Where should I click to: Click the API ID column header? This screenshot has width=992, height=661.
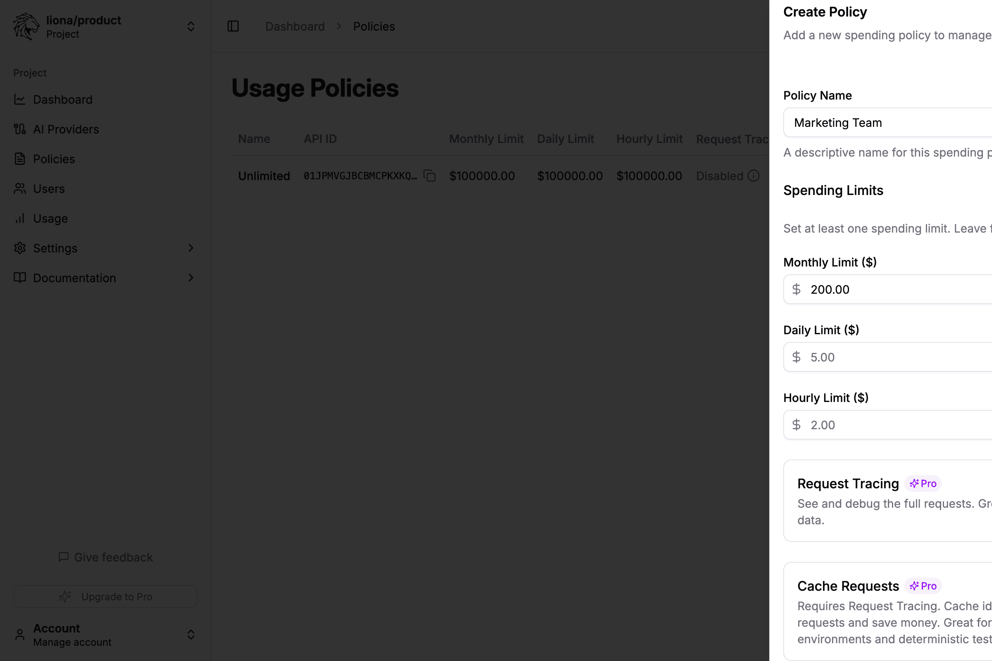(320, 139)
